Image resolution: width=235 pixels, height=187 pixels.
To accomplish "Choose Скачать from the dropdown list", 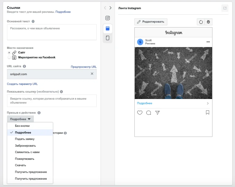I will [x=20, y=165].
